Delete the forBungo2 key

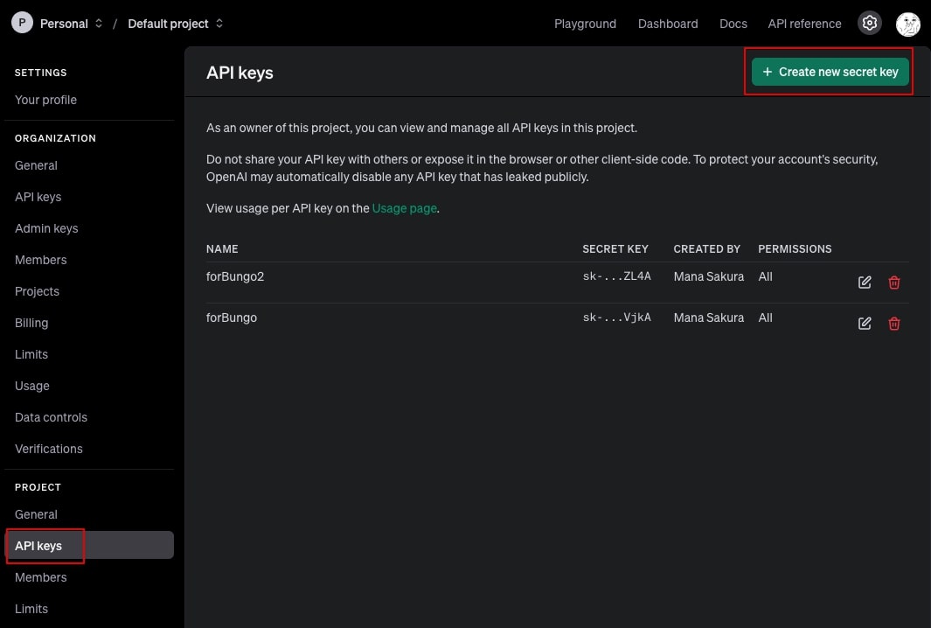[x=893, y=283]
